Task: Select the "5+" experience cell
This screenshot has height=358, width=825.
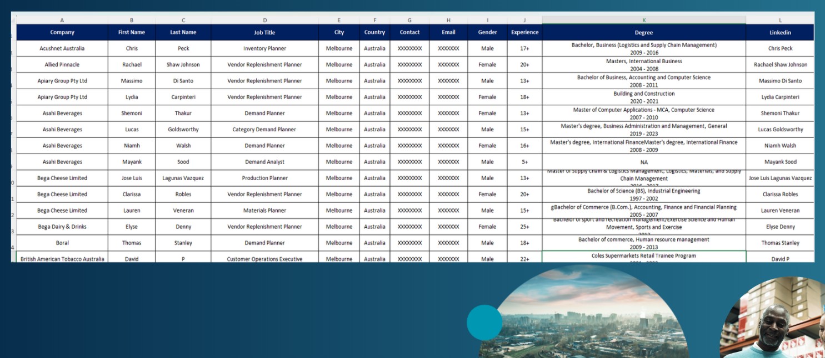Action: coord(524,162)
